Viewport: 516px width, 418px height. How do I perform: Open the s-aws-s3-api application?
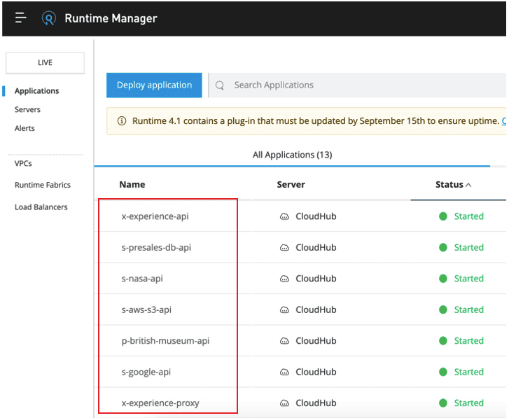coord(146,309)
